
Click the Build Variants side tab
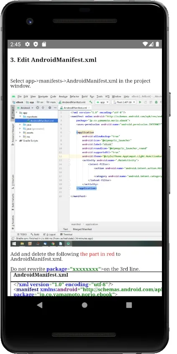coord(13,202)
